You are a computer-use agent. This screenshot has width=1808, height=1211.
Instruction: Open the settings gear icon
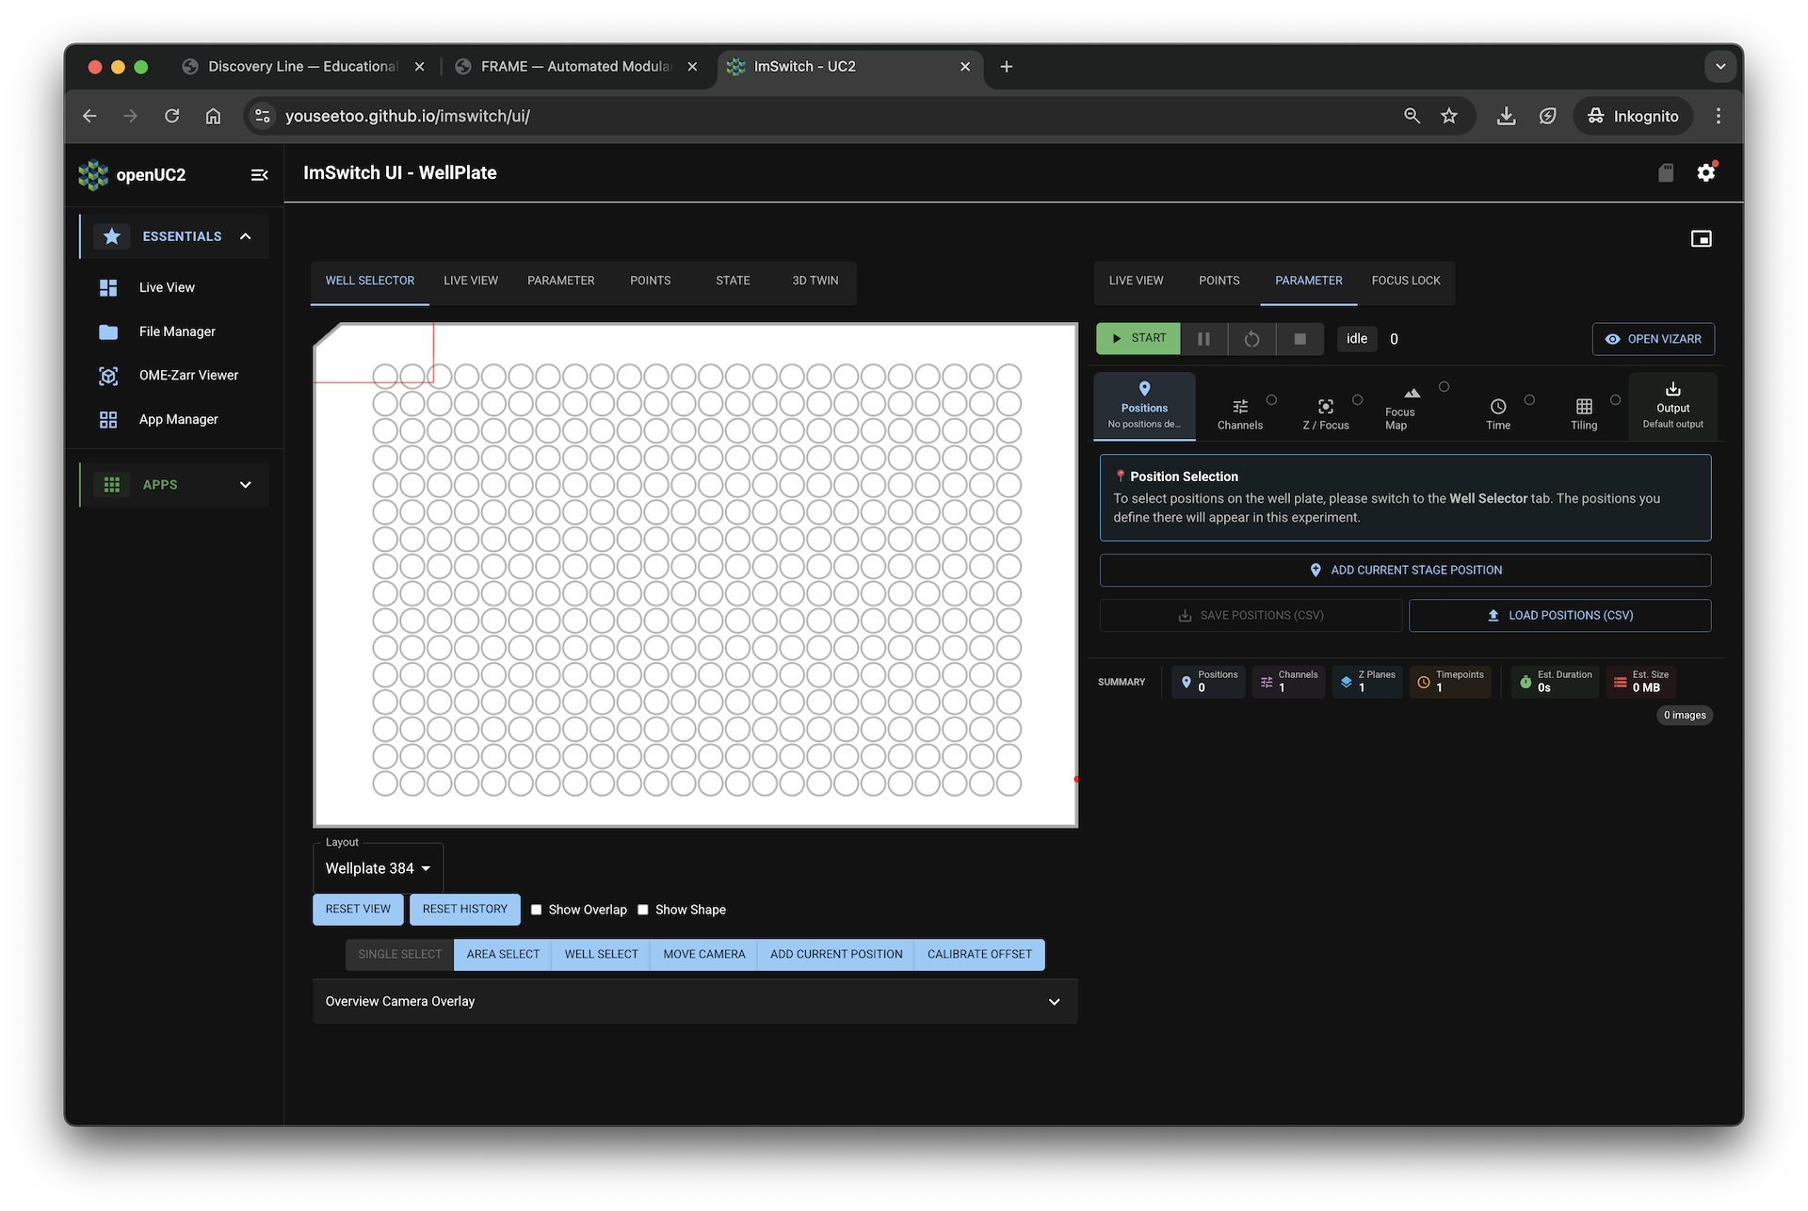pyautogui.click(x=1706, y=172)
